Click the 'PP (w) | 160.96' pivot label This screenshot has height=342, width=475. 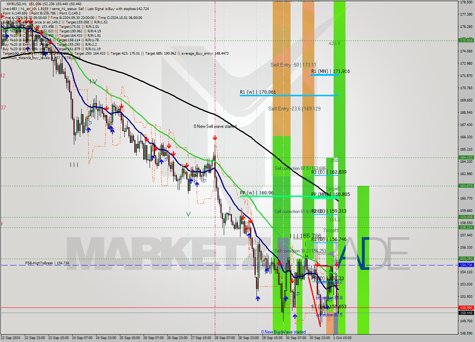[256, 193]
